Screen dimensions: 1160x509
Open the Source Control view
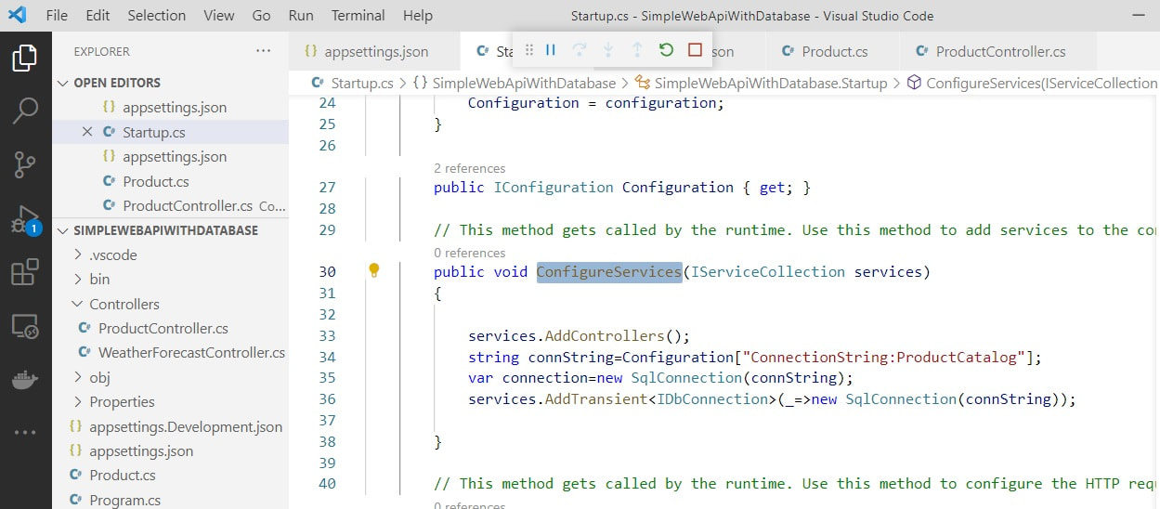pos(25,165)
